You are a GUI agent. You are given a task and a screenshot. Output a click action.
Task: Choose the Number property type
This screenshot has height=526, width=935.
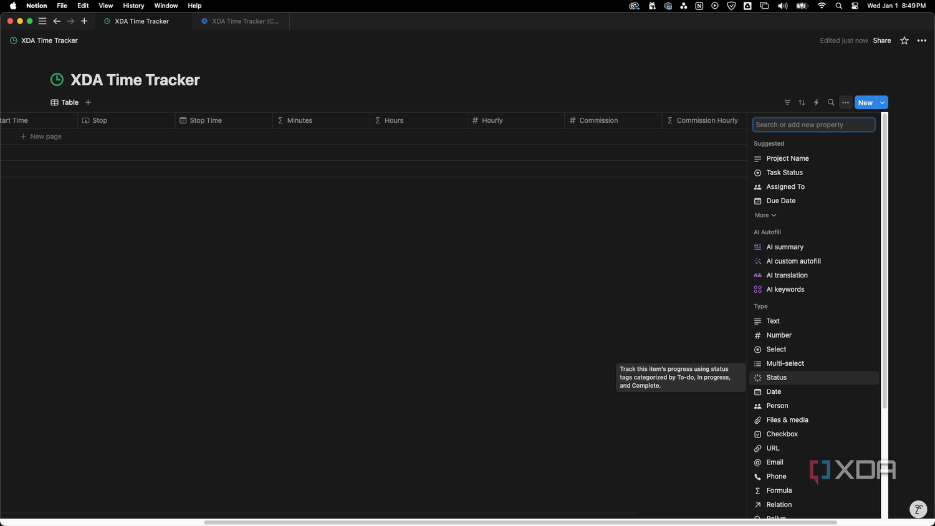click(x=813, y=335)
